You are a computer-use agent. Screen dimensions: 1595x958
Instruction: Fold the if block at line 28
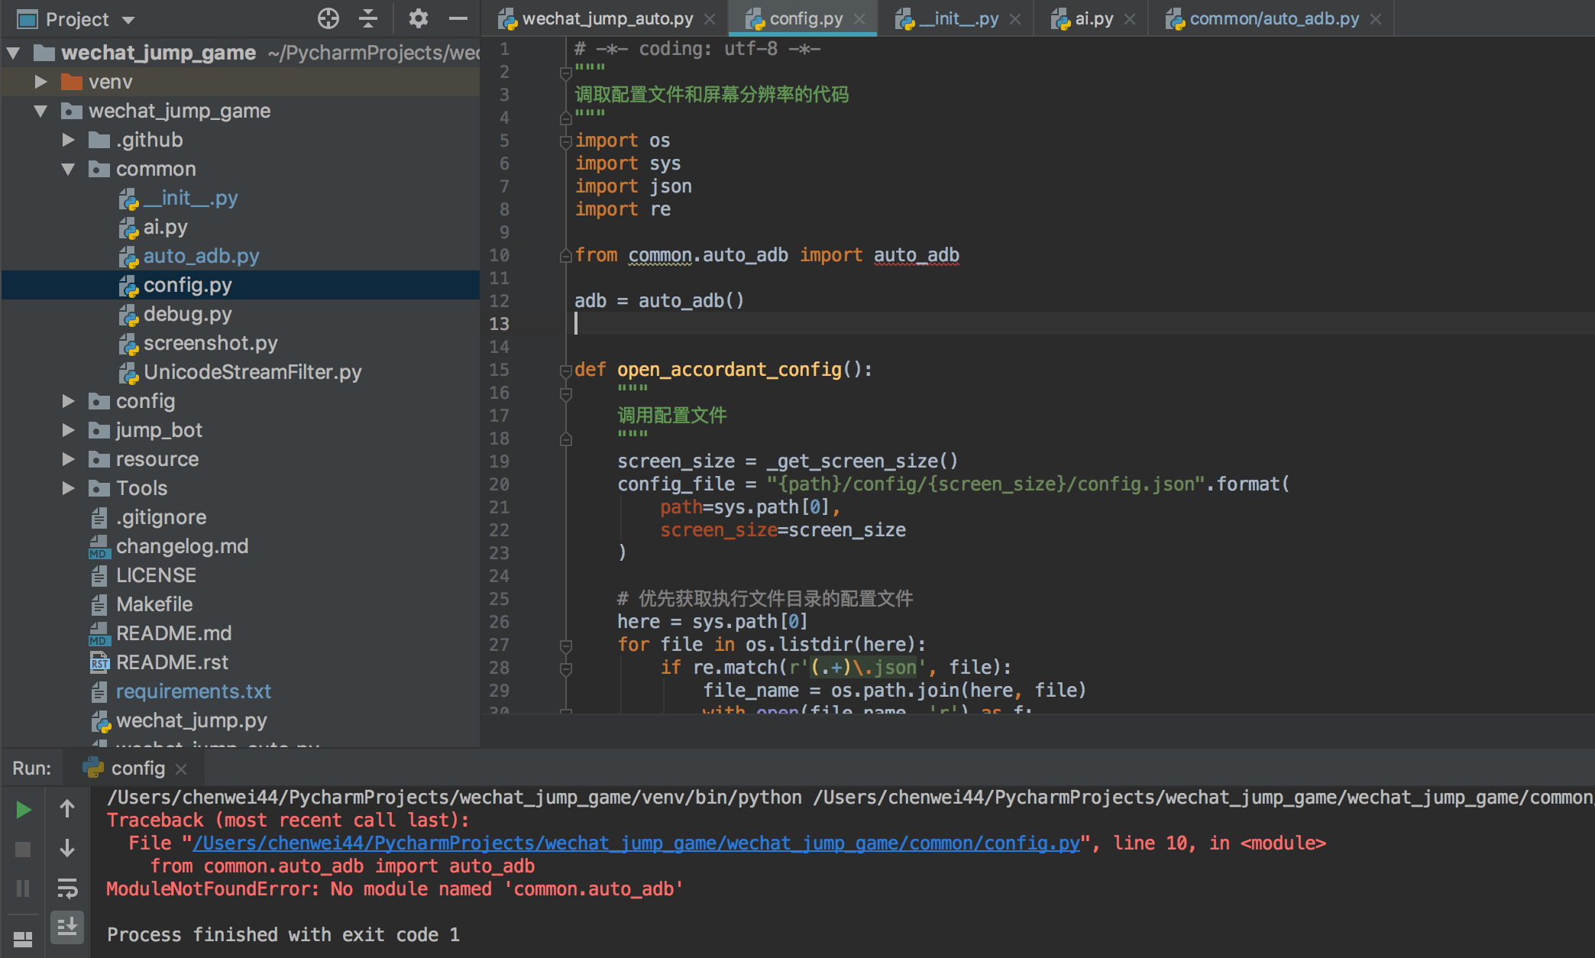tap(566, 668)
